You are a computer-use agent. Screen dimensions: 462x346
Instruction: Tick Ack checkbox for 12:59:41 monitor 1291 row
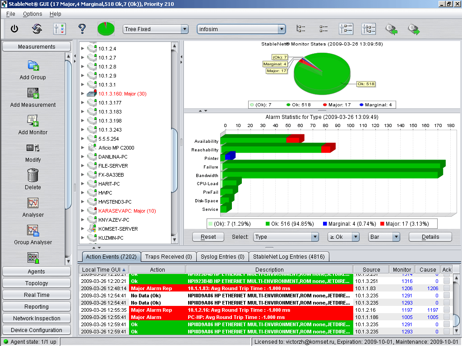point(447,324)
